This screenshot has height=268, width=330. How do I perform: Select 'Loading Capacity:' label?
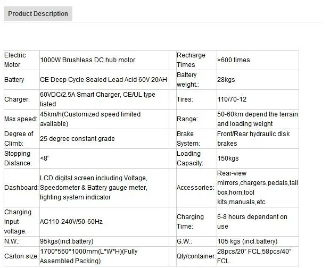pyautogui.click(x=190, y=158)
